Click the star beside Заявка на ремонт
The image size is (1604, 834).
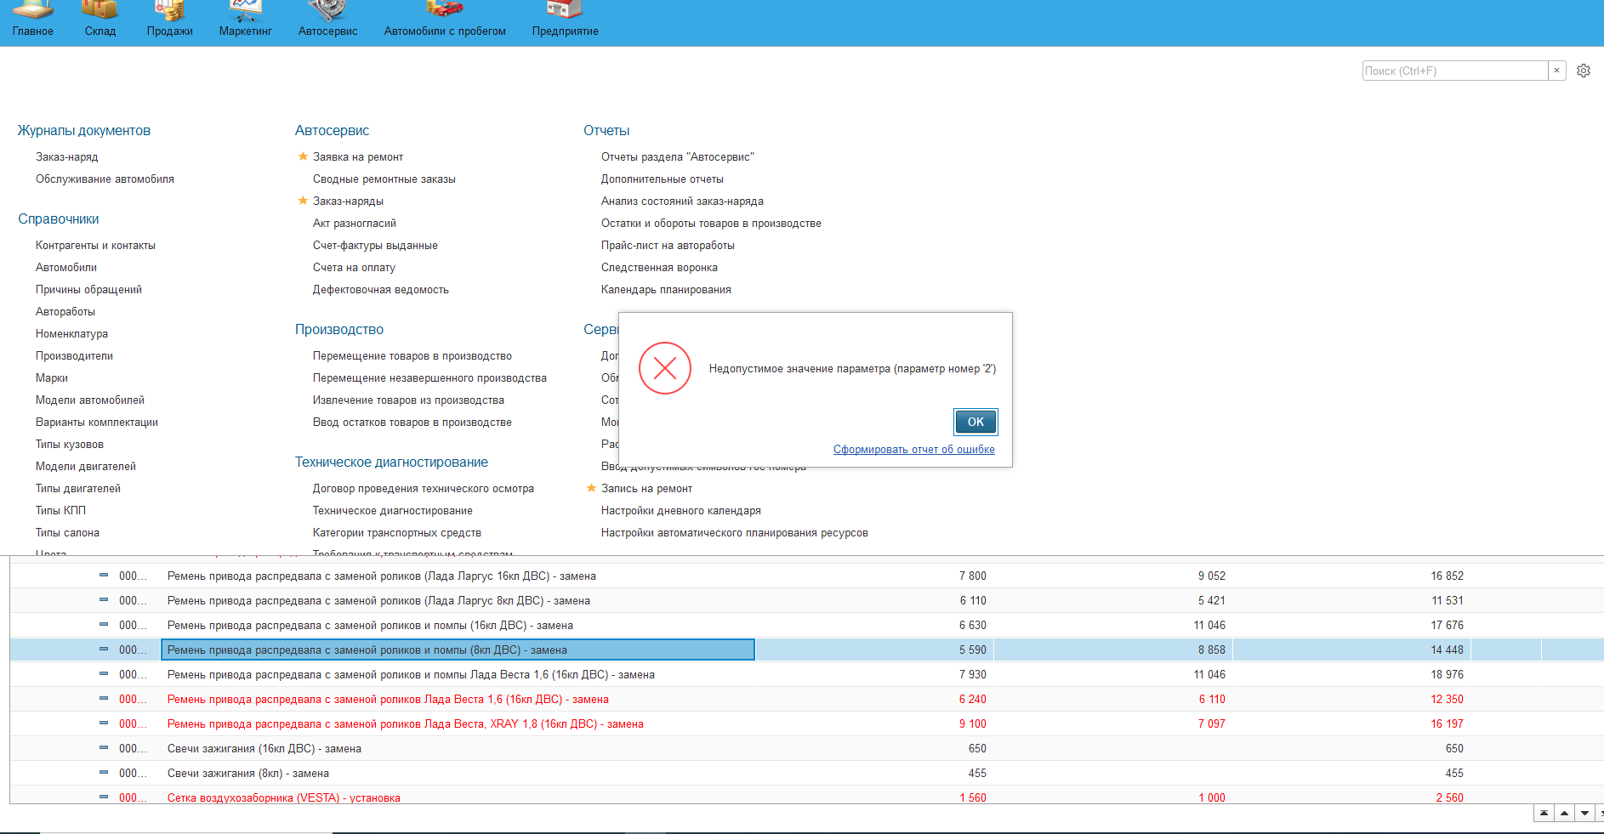303,156
